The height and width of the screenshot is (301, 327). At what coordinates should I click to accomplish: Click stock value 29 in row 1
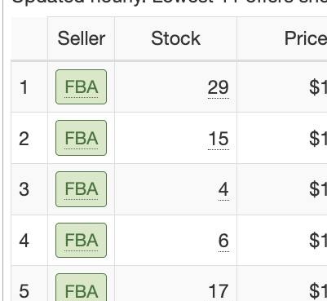click(219, 87)
